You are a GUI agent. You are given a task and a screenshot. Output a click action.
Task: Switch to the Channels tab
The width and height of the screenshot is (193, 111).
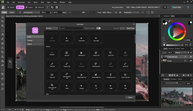click(x=171, y=49)
